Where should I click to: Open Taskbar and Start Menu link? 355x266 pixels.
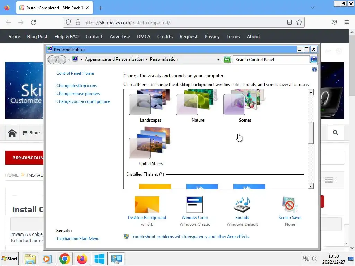pos(78,238)
